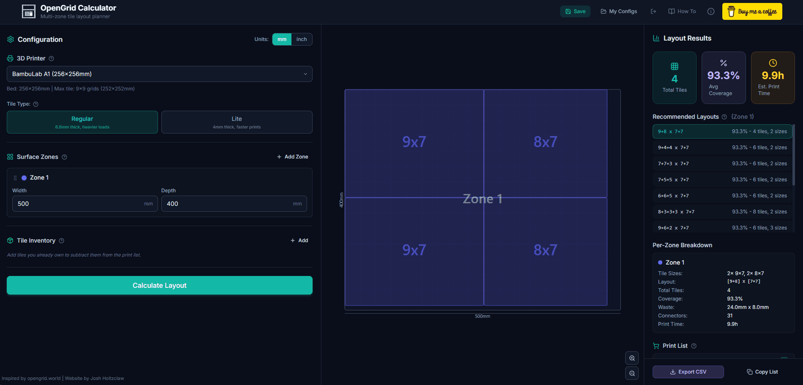Screen dimensions: 803x385
Task: Click the zoom-out magnifier on the canvas
Action: click(632, 373)
